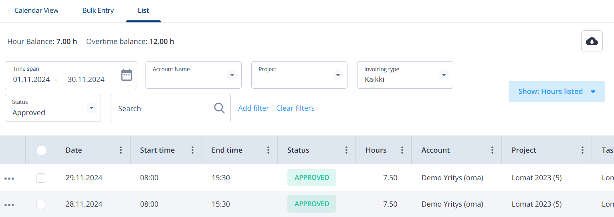Open Status column three-dot menu
The image size is (614, 217).
(x=346, y=150)
